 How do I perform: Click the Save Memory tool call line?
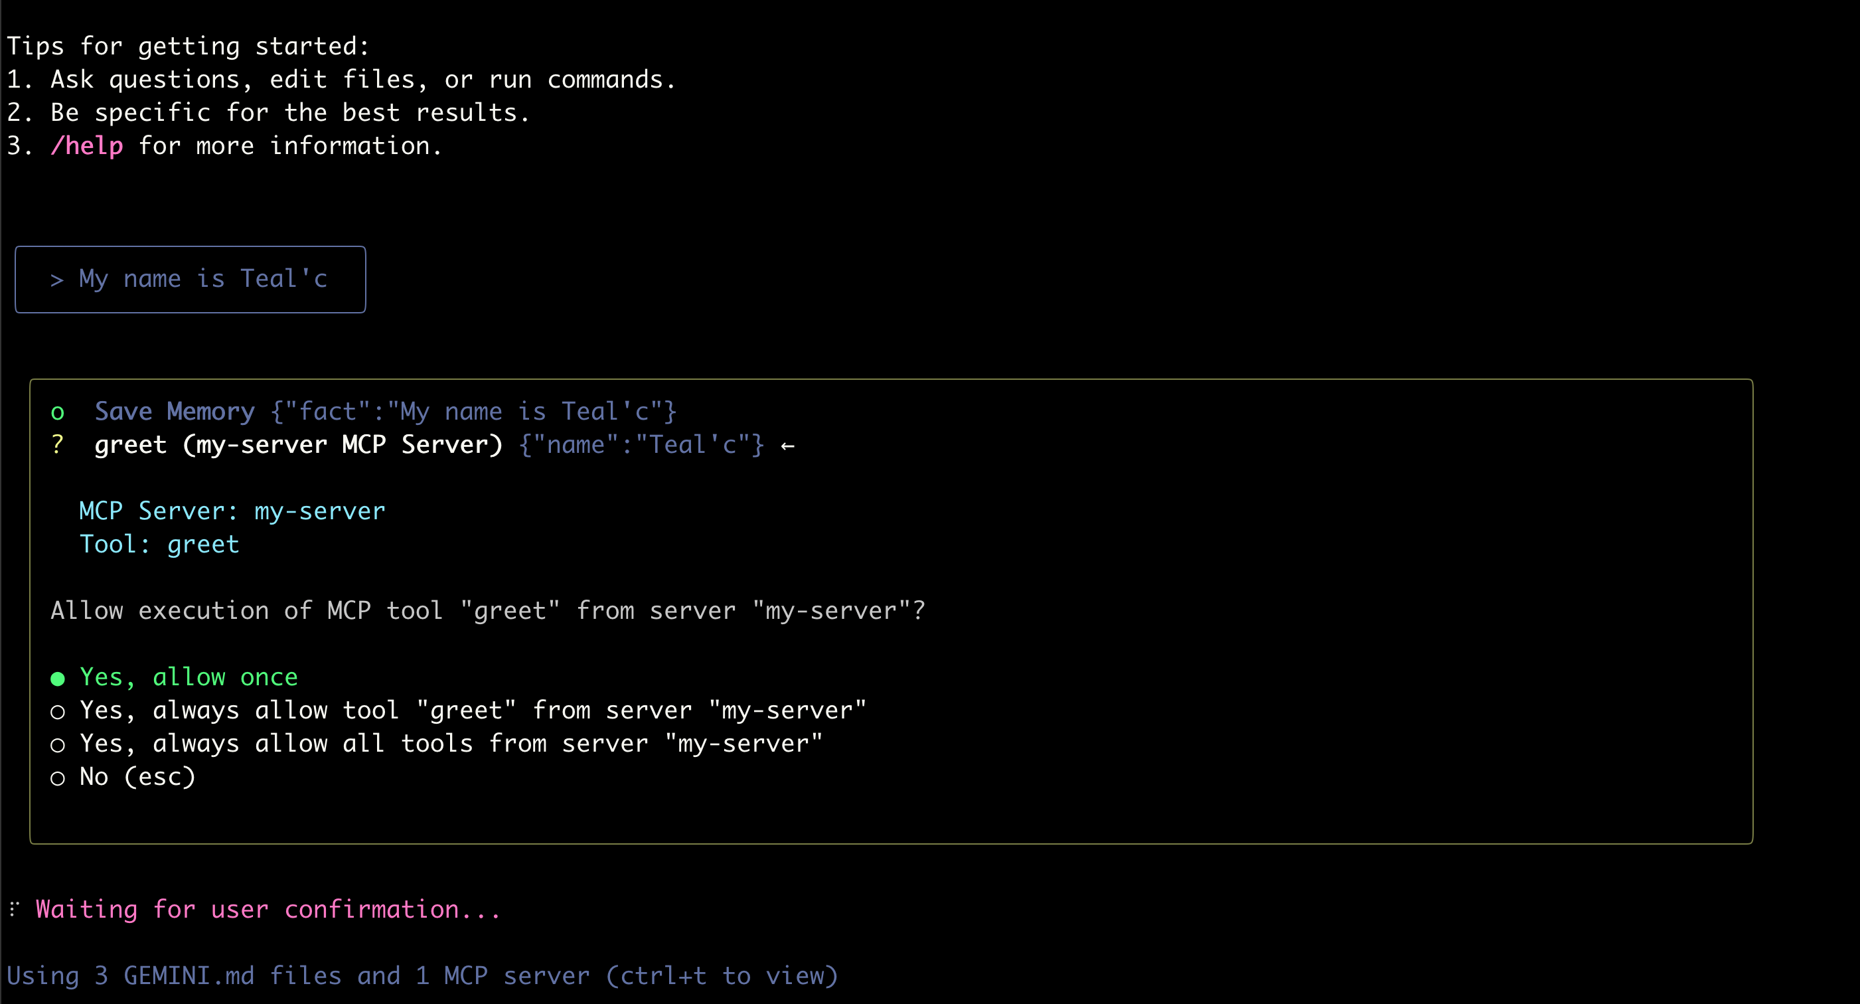[x=386, y=412]
